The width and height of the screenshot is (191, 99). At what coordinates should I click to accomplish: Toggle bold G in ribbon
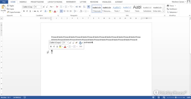coord(24,11)
